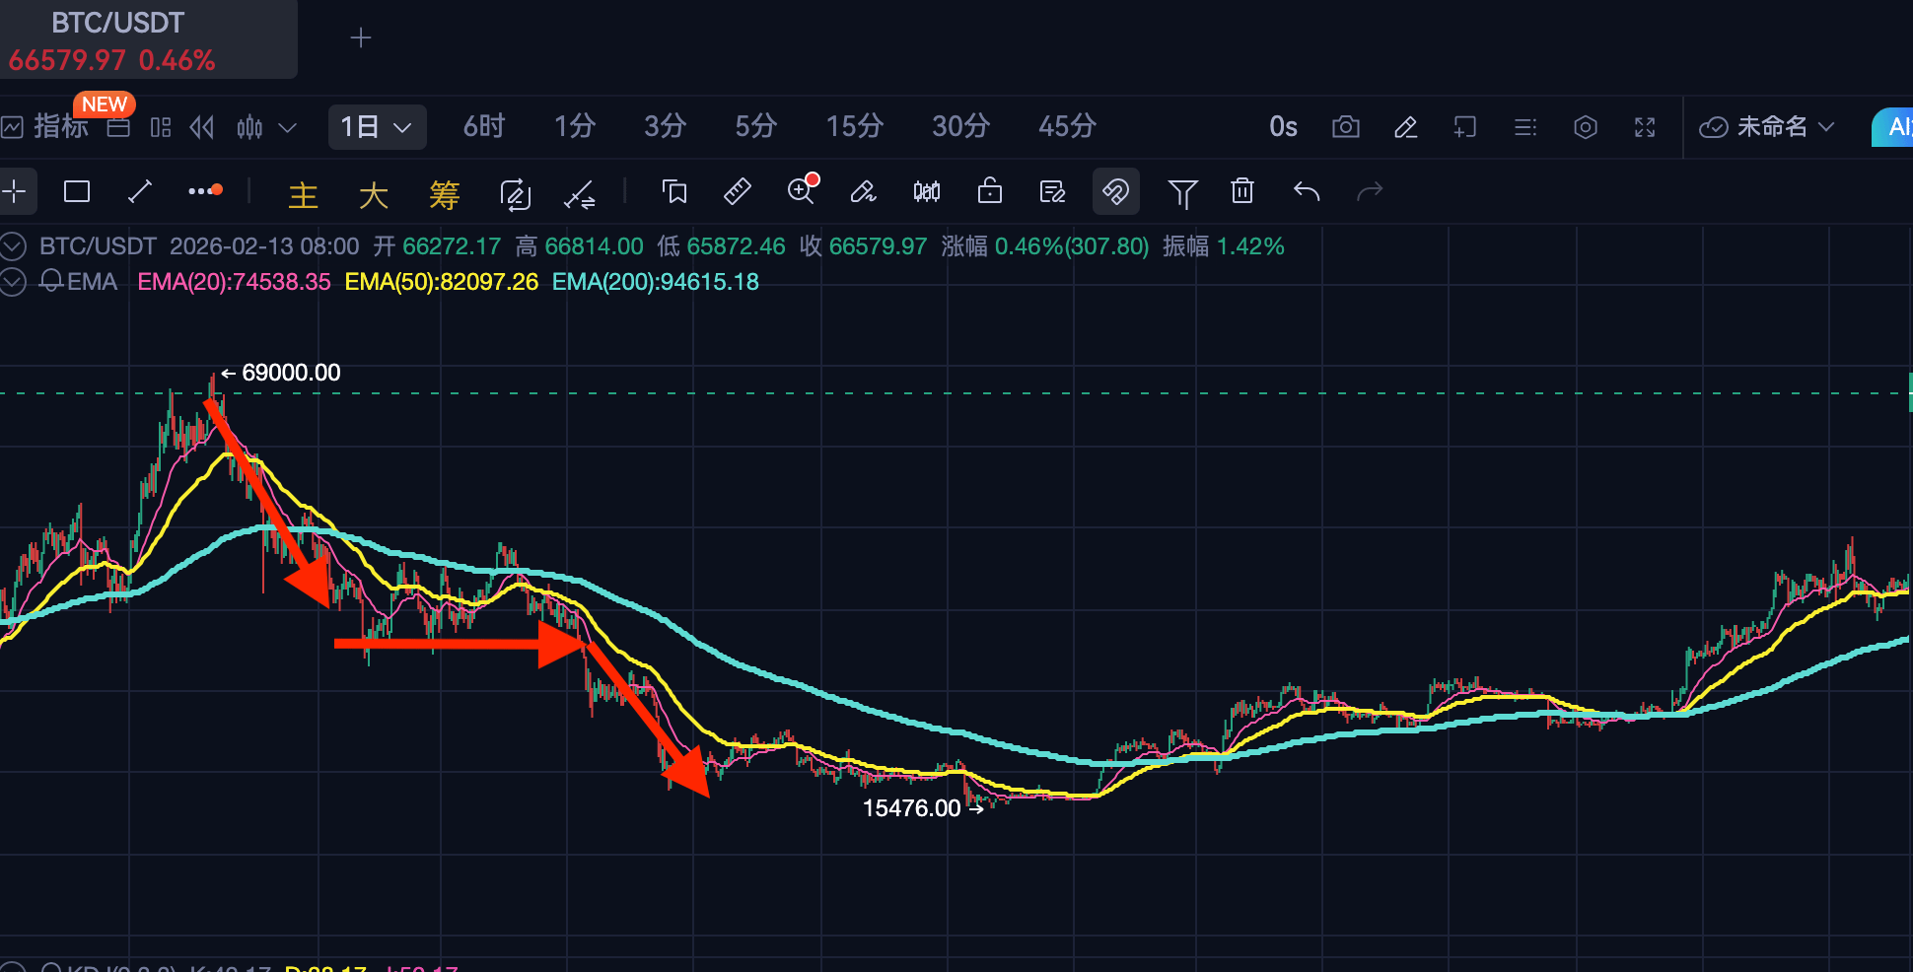Image resolution: width=1913 pixels, height=972 pixels.
Task: Select the rectangle drawing tool
Action: click(x=77, y=191)
